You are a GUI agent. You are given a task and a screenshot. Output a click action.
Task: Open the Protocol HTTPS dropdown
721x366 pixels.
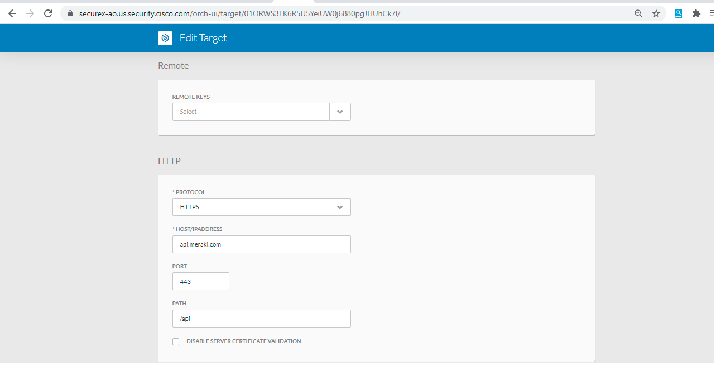click(261, 207)
